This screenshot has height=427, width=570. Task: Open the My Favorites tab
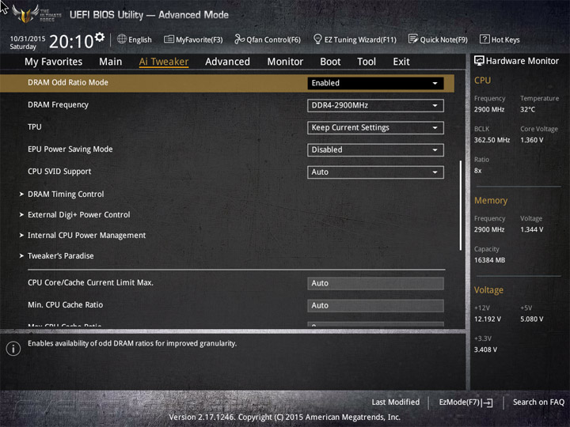tap(54, 62)
